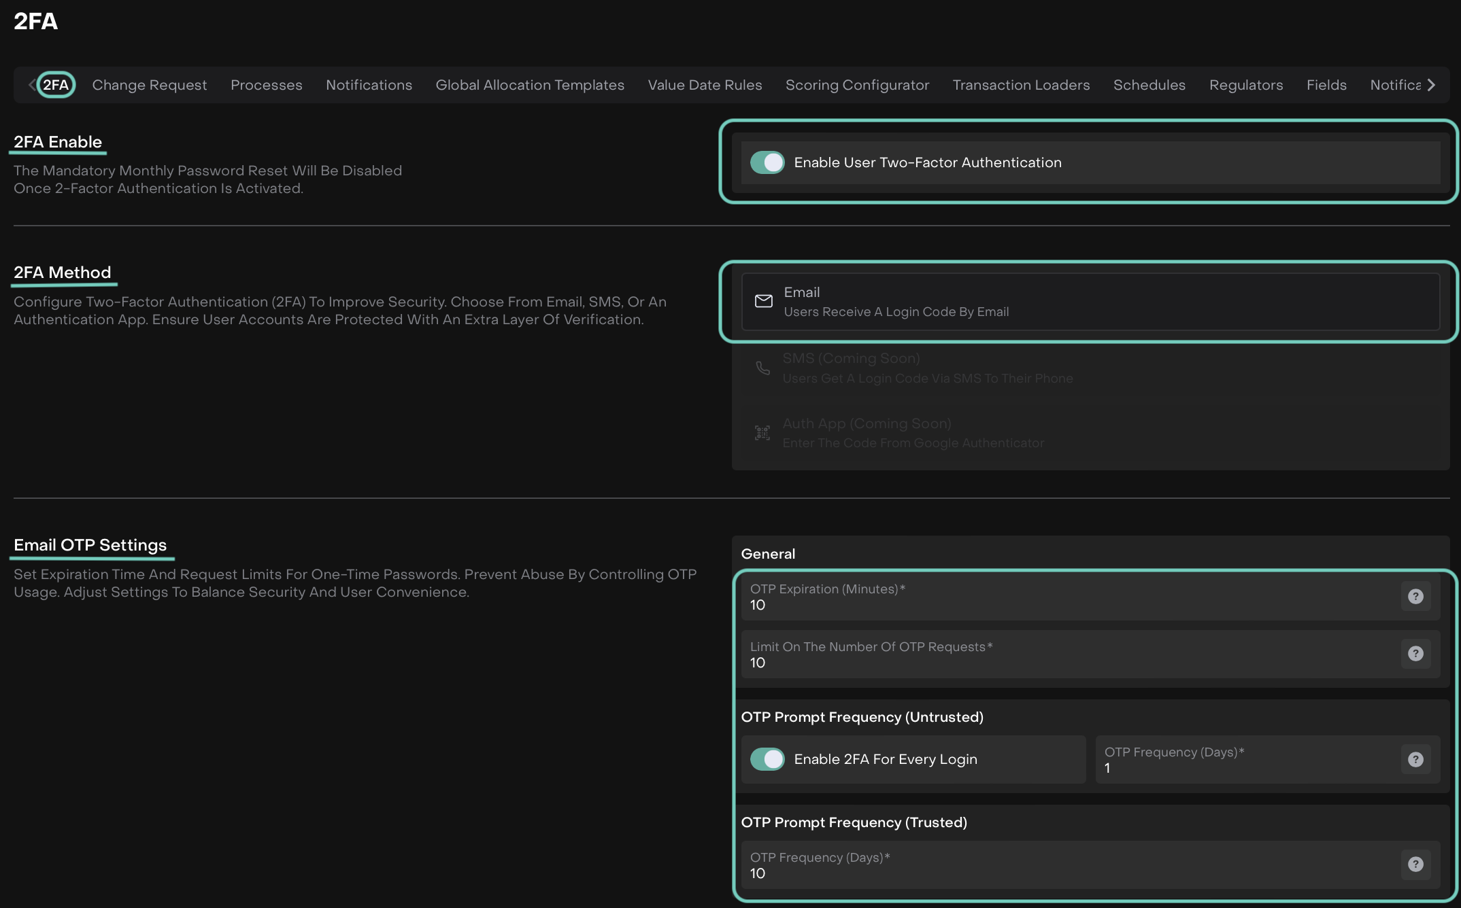Click the OTP Expiration Minutes field

tap(1068, 597)
